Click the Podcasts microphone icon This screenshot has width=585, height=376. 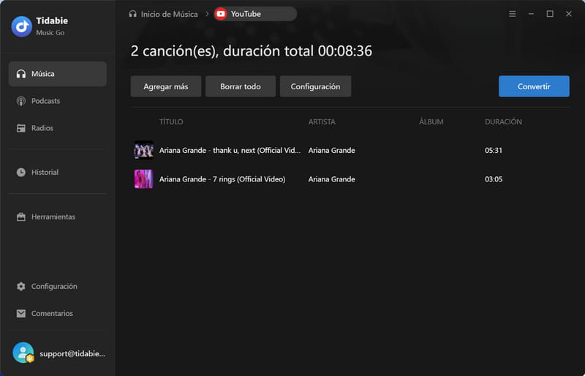click(x=21, y=101)
